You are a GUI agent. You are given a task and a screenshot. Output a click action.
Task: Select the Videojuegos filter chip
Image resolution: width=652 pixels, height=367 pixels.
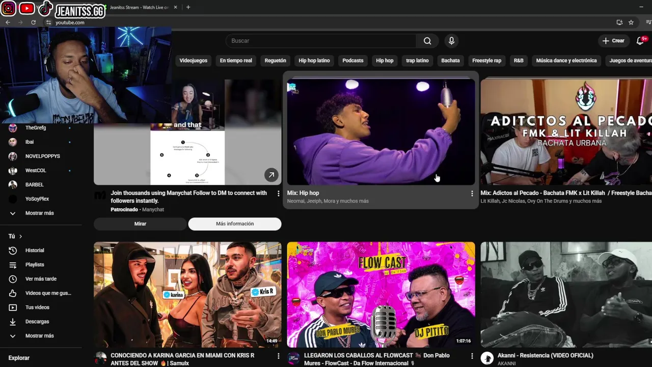194,61
